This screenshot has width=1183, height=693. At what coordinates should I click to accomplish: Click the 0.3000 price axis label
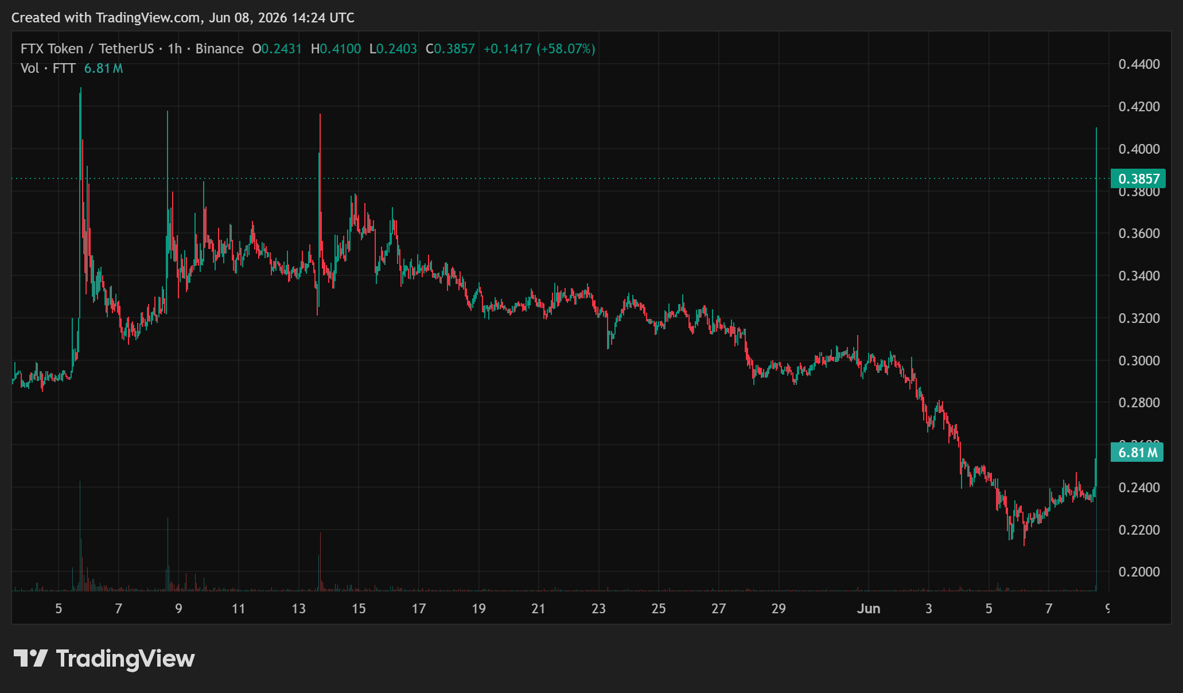click(1139, 361)
